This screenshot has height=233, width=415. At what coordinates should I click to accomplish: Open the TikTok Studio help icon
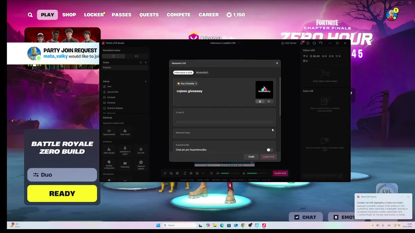point(308,43)
